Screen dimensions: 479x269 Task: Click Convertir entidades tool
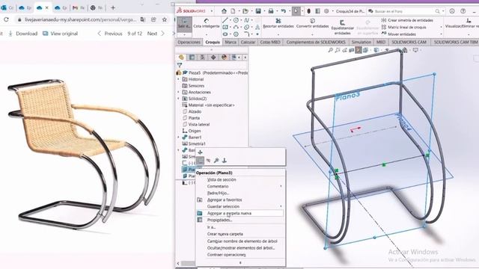click(312, 23)
